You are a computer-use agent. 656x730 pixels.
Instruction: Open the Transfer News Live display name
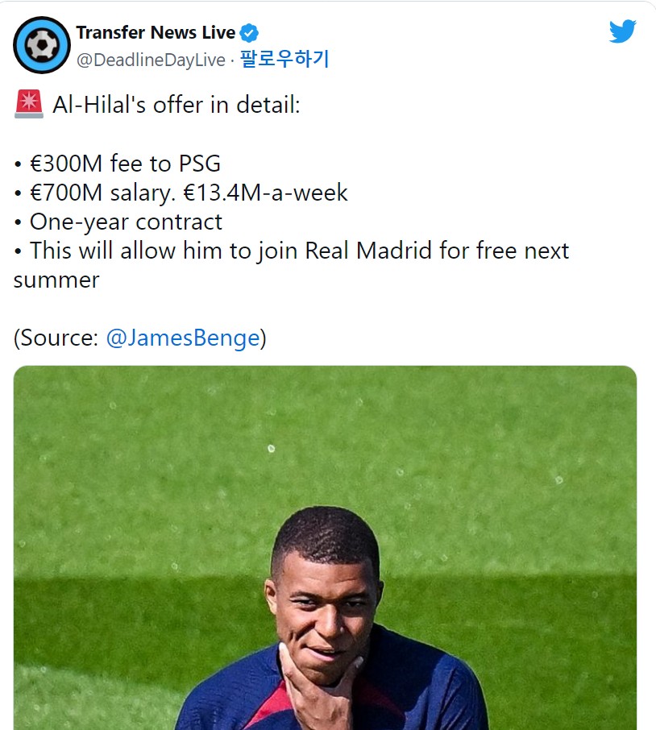156,32
